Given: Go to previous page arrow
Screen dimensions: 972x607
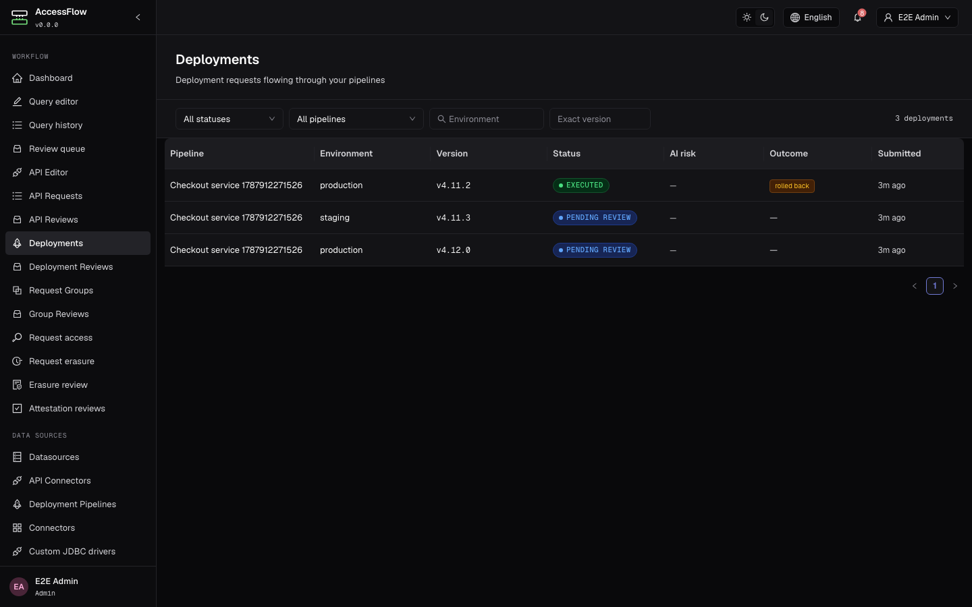Looking at the screenshot, I should coord(915,286).
